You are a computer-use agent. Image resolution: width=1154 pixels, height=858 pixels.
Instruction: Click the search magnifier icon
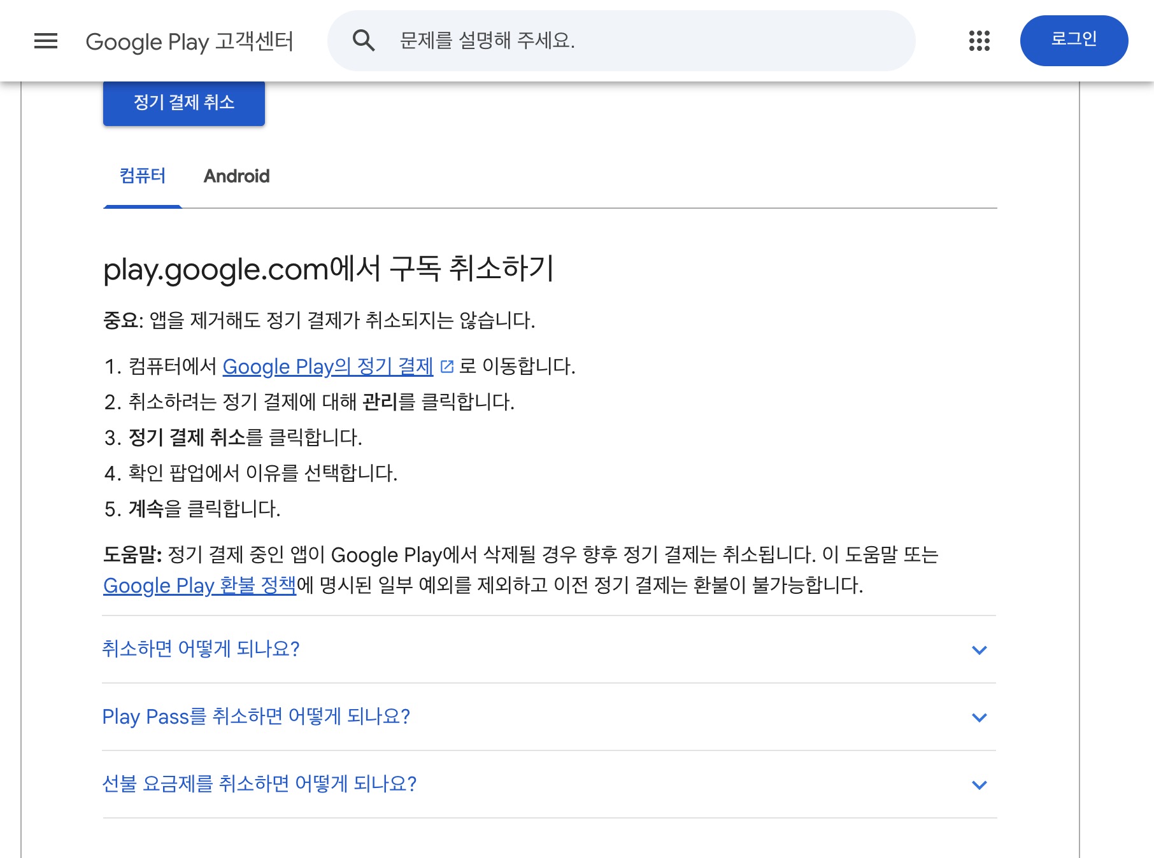click(x=364, y=41)
